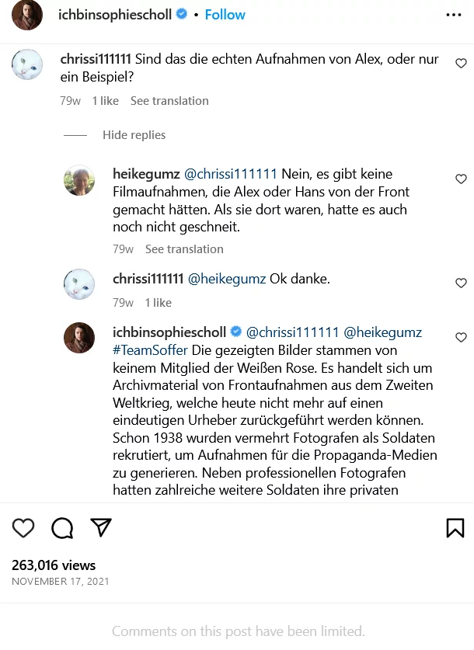Screen dimensions: 474x650
Task: Like ichbinsophiescholl's reply comment
Action: [461, 337]
